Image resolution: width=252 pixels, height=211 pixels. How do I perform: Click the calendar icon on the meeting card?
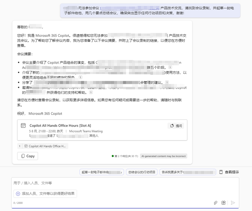coord(23,126)
